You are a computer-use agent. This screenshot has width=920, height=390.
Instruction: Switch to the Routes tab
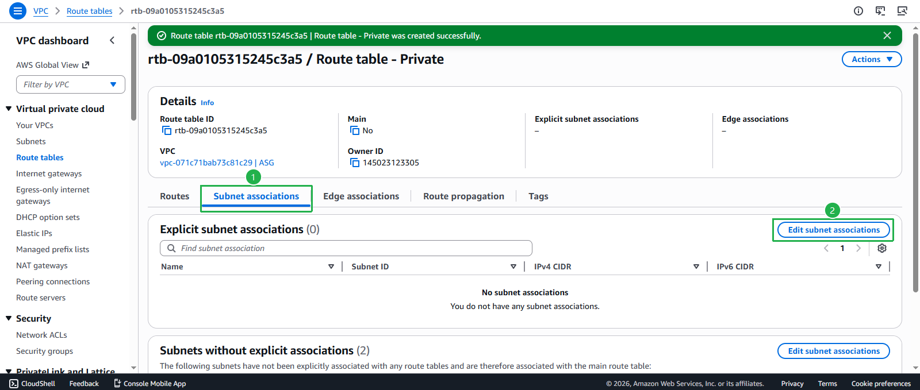tap(175, 196)
